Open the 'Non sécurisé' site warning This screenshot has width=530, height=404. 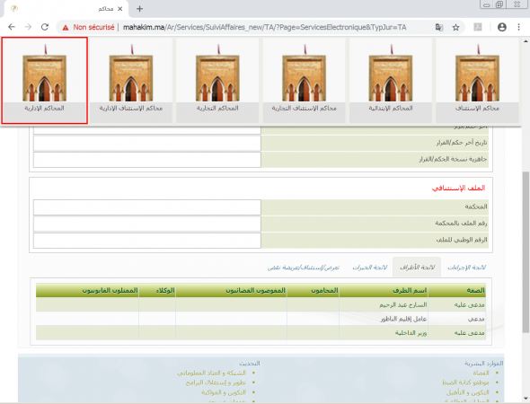coord(88,27)
